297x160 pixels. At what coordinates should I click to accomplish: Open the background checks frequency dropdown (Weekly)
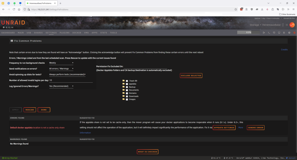(61, 63)
